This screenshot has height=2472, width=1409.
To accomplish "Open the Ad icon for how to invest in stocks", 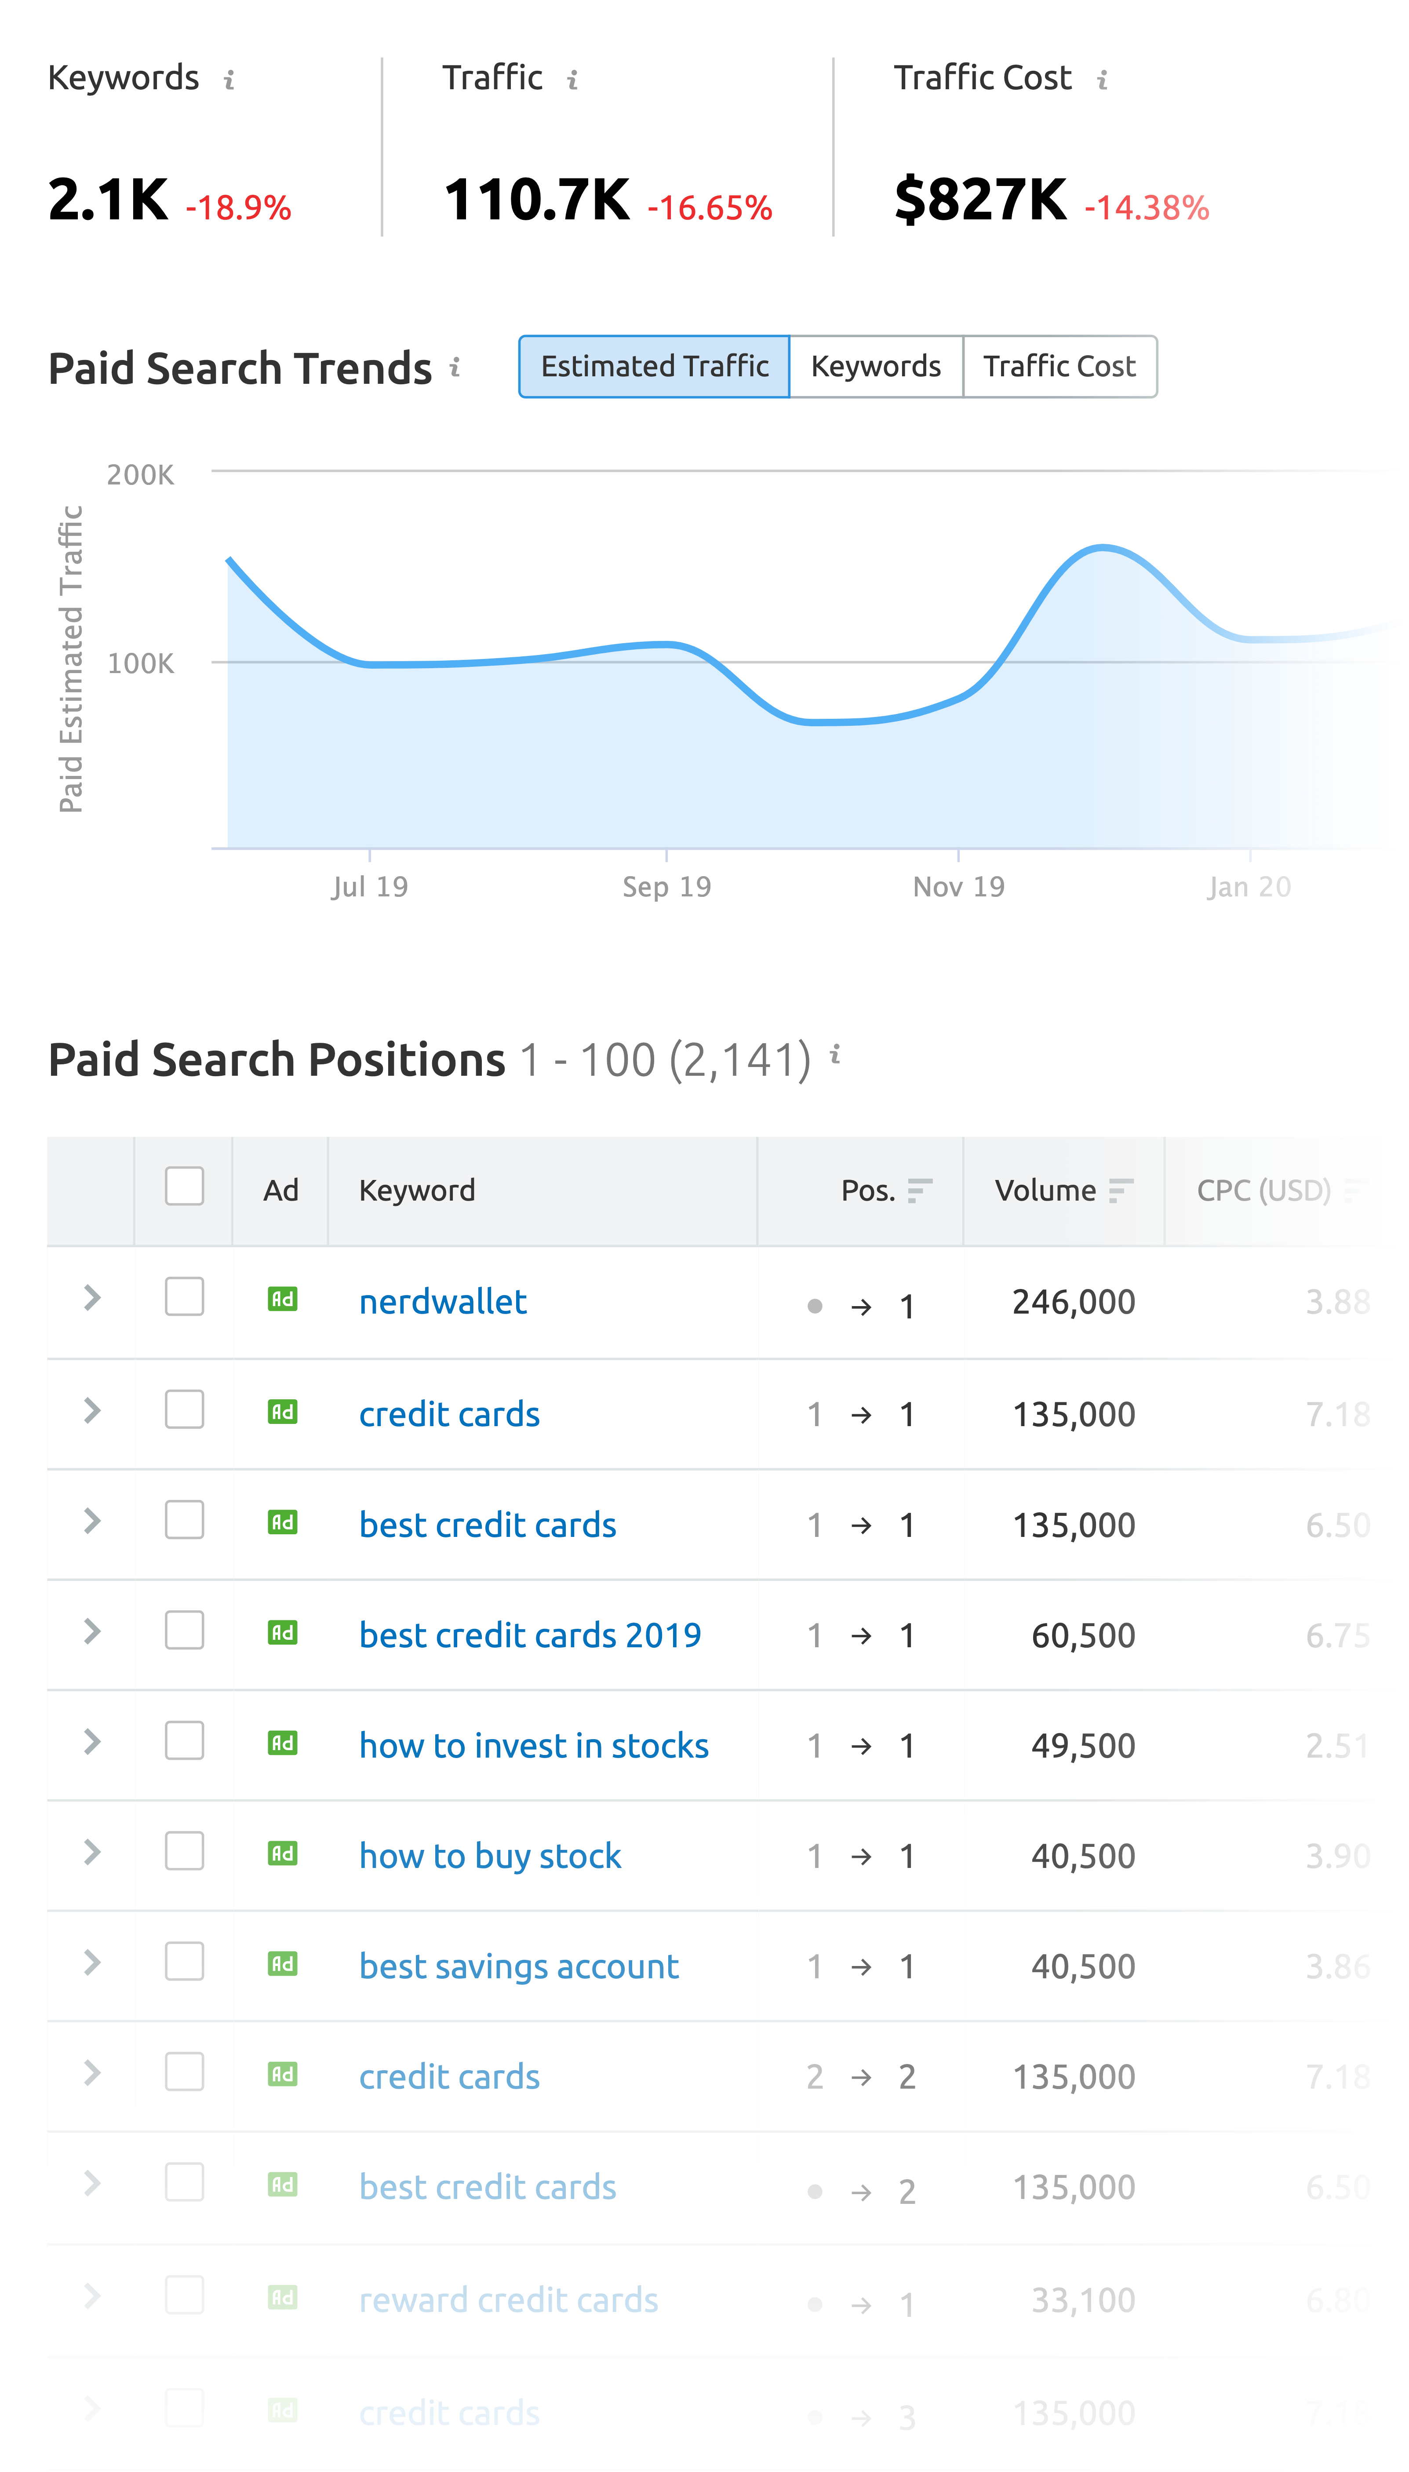I will point(282,1744).
